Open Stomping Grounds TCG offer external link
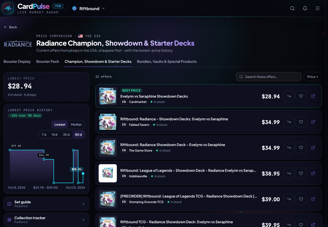Image resolution: width=328 pixels, height=227 pixels. coord(313,199)
